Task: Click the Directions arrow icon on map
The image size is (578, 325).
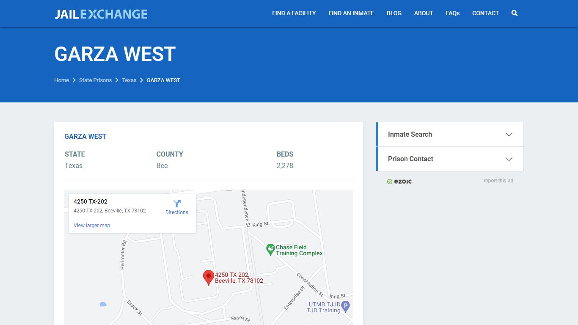Action: tap(177, 204)
